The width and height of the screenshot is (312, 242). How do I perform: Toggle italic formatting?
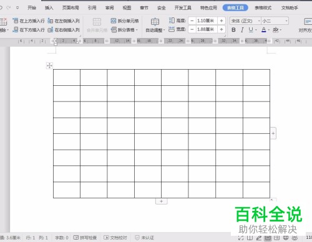[242, 30]
